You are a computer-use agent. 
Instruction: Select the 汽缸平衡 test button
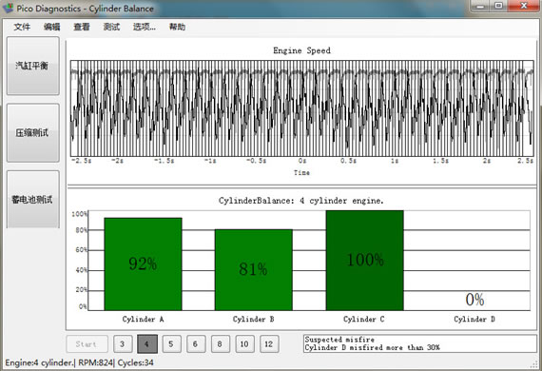pyautogui.click(x=33, y=66)
